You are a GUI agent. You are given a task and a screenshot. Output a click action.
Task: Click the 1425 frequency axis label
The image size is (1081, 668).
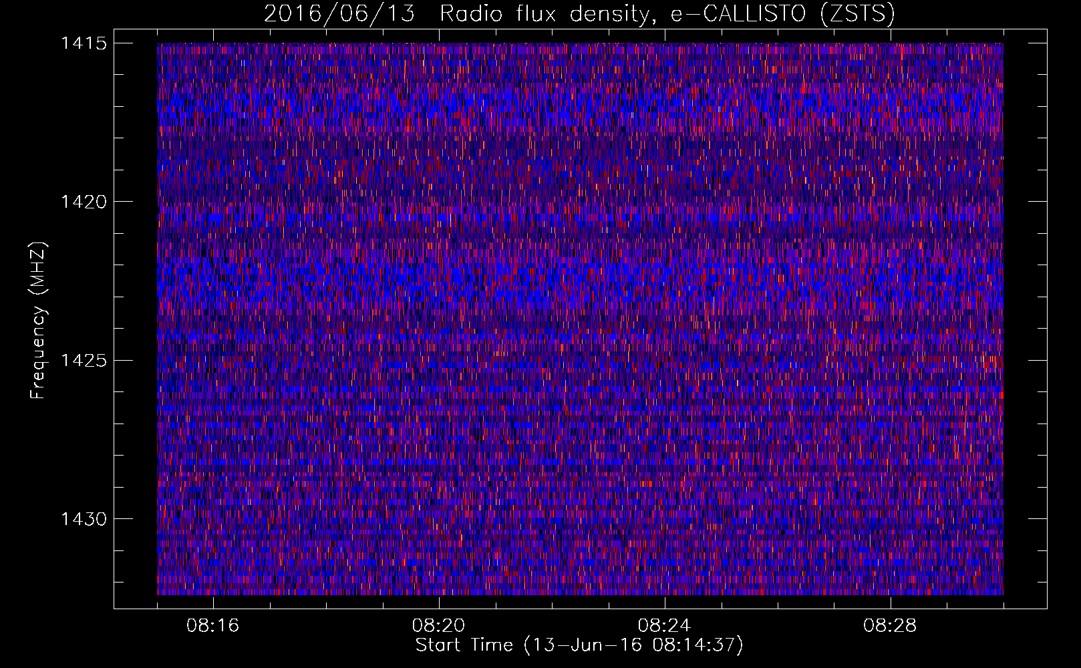coord(84,361)
